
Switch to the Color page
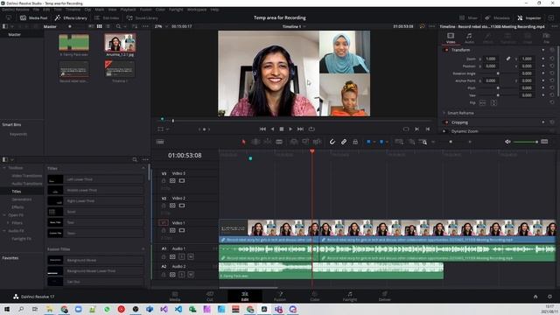(315, 296)
